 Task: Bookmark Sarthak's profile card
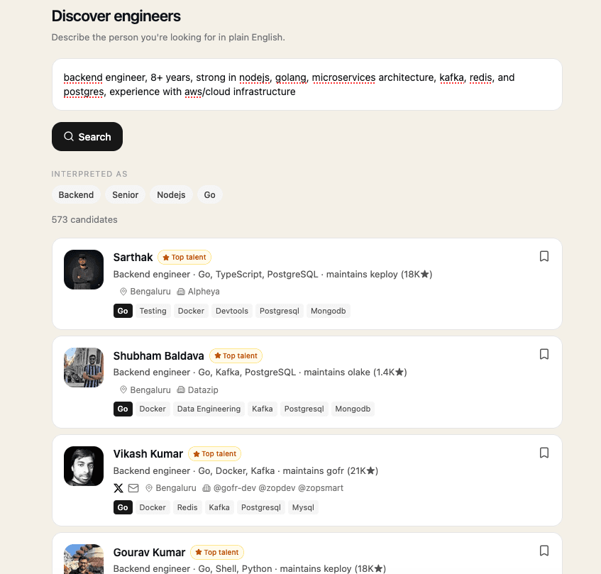(544, 256)
